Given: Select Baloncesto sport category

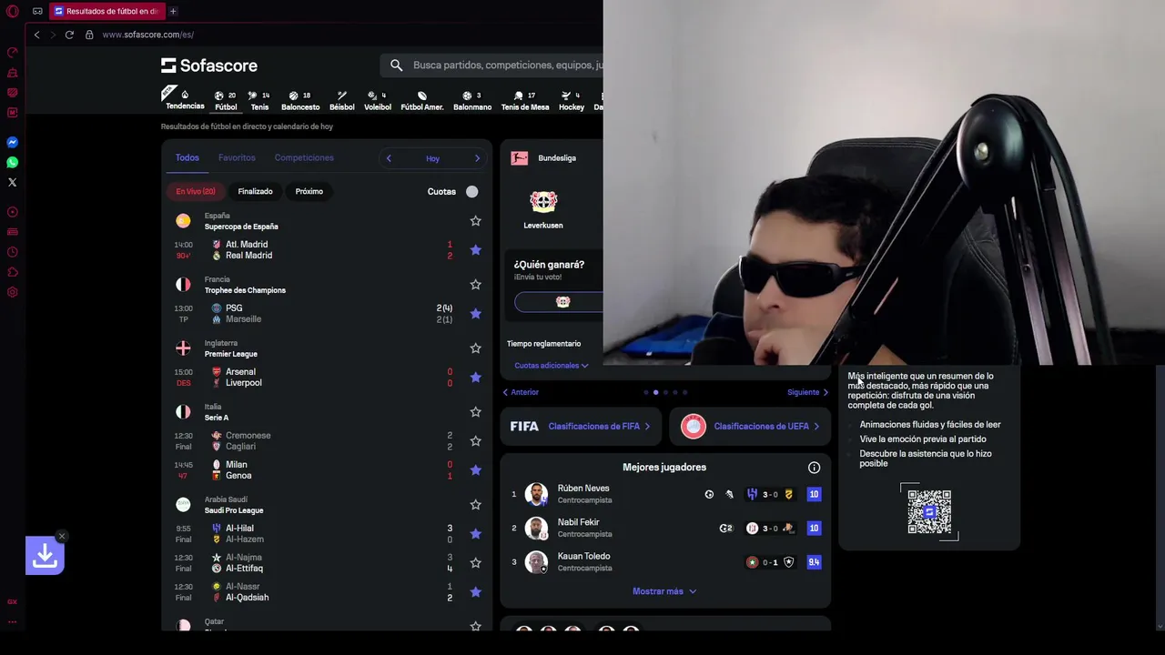Looking at the screenshot, I should pyautogui.click(x=300, y=101).
